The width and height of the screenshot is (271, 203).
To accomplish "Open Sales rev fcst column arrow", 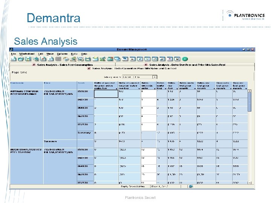I will click(x=177, y=89).
